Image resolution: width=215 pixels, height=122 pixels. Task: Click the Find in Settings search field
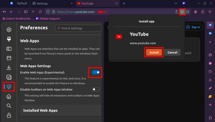point(78,28)
